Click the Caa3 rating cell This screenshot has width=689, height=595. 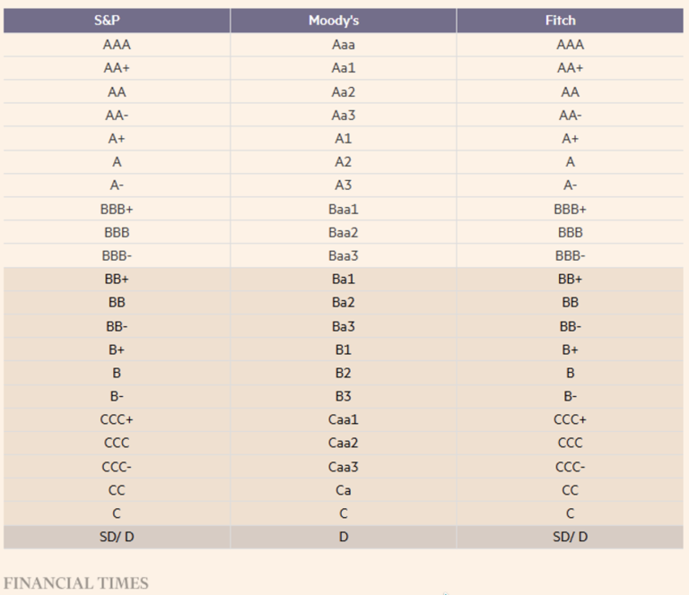343,467
